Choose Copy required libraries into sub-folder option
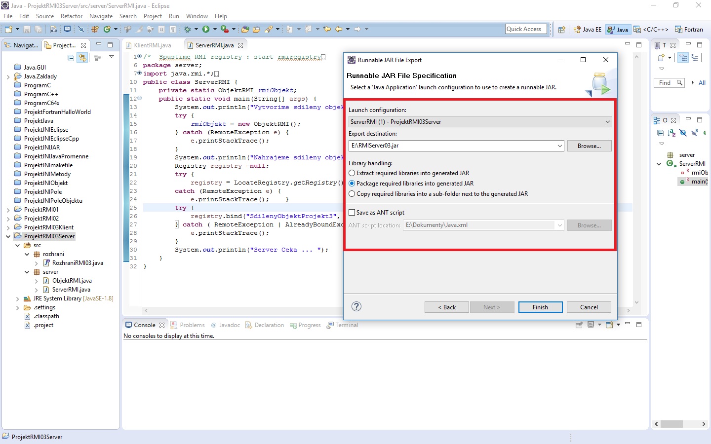This screenshot has width=711, height=444. (352, 193)
